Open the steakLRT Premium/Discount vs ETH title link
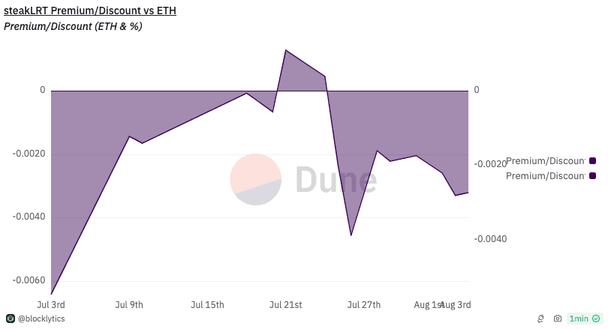The width and height of the screenshot is (608, 329). (90, 10)
